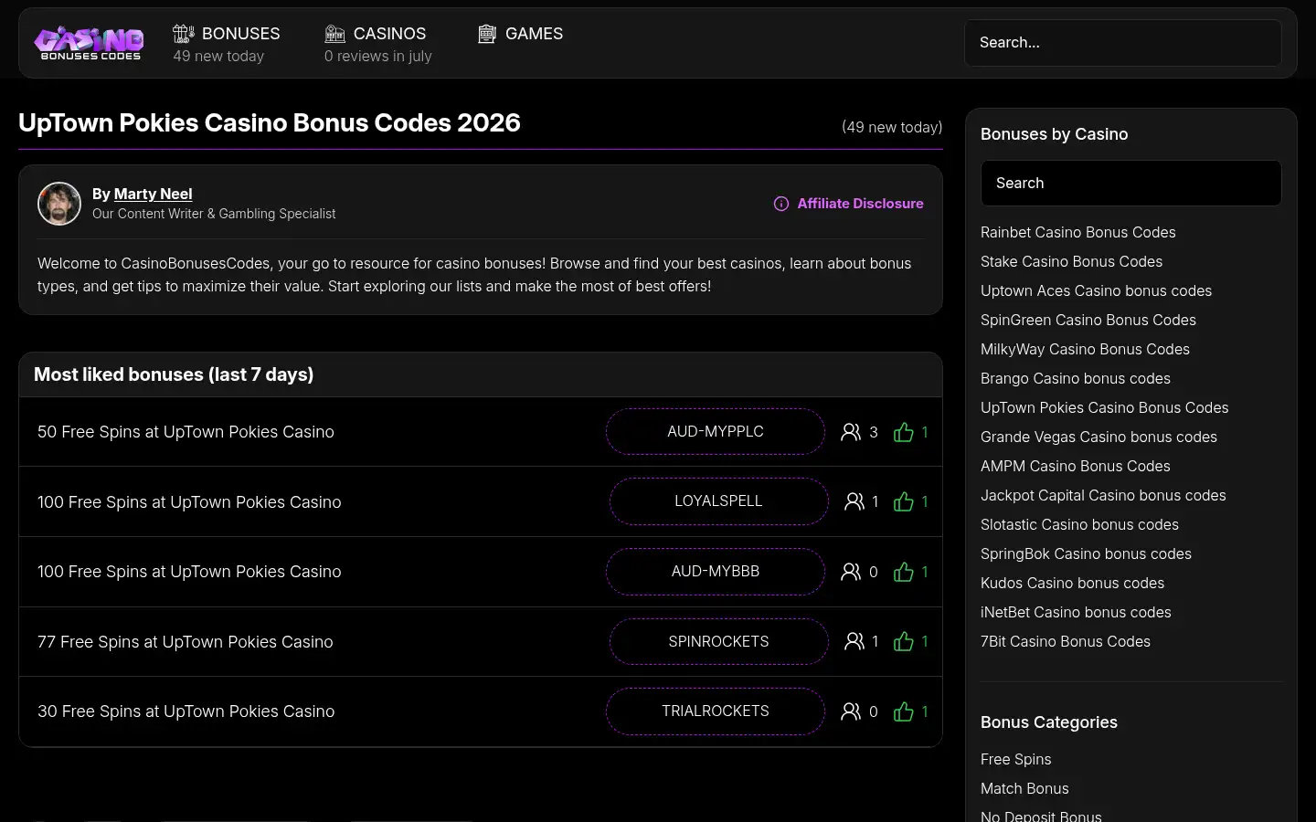The height and width of the screenshot is (822, 1316).
Task: Open 77 Free Spins at UpTown Pokies
Action: (x=186, y=642)
